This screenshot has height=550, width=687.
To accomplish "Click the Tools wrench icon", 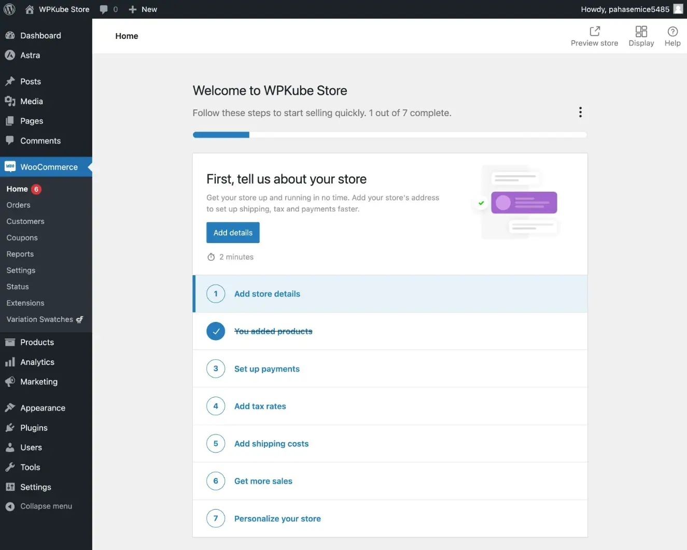I will pyautogui.click(x=10, y=467).
